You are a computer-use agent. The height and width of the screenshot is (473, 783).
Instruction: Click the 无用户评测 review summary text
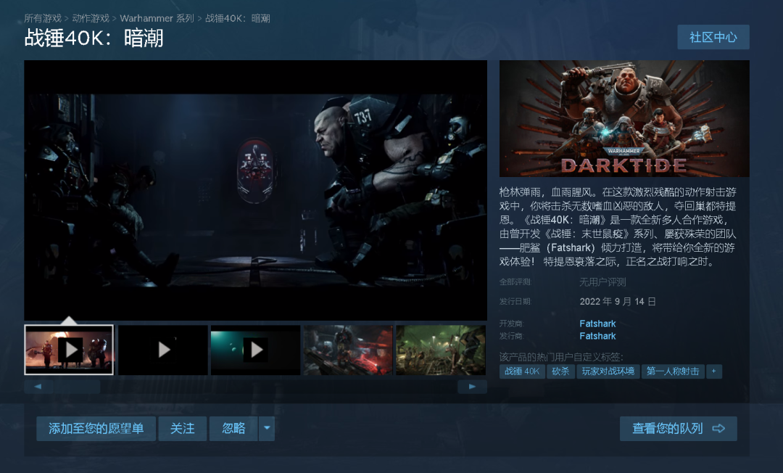pos(602,282)
